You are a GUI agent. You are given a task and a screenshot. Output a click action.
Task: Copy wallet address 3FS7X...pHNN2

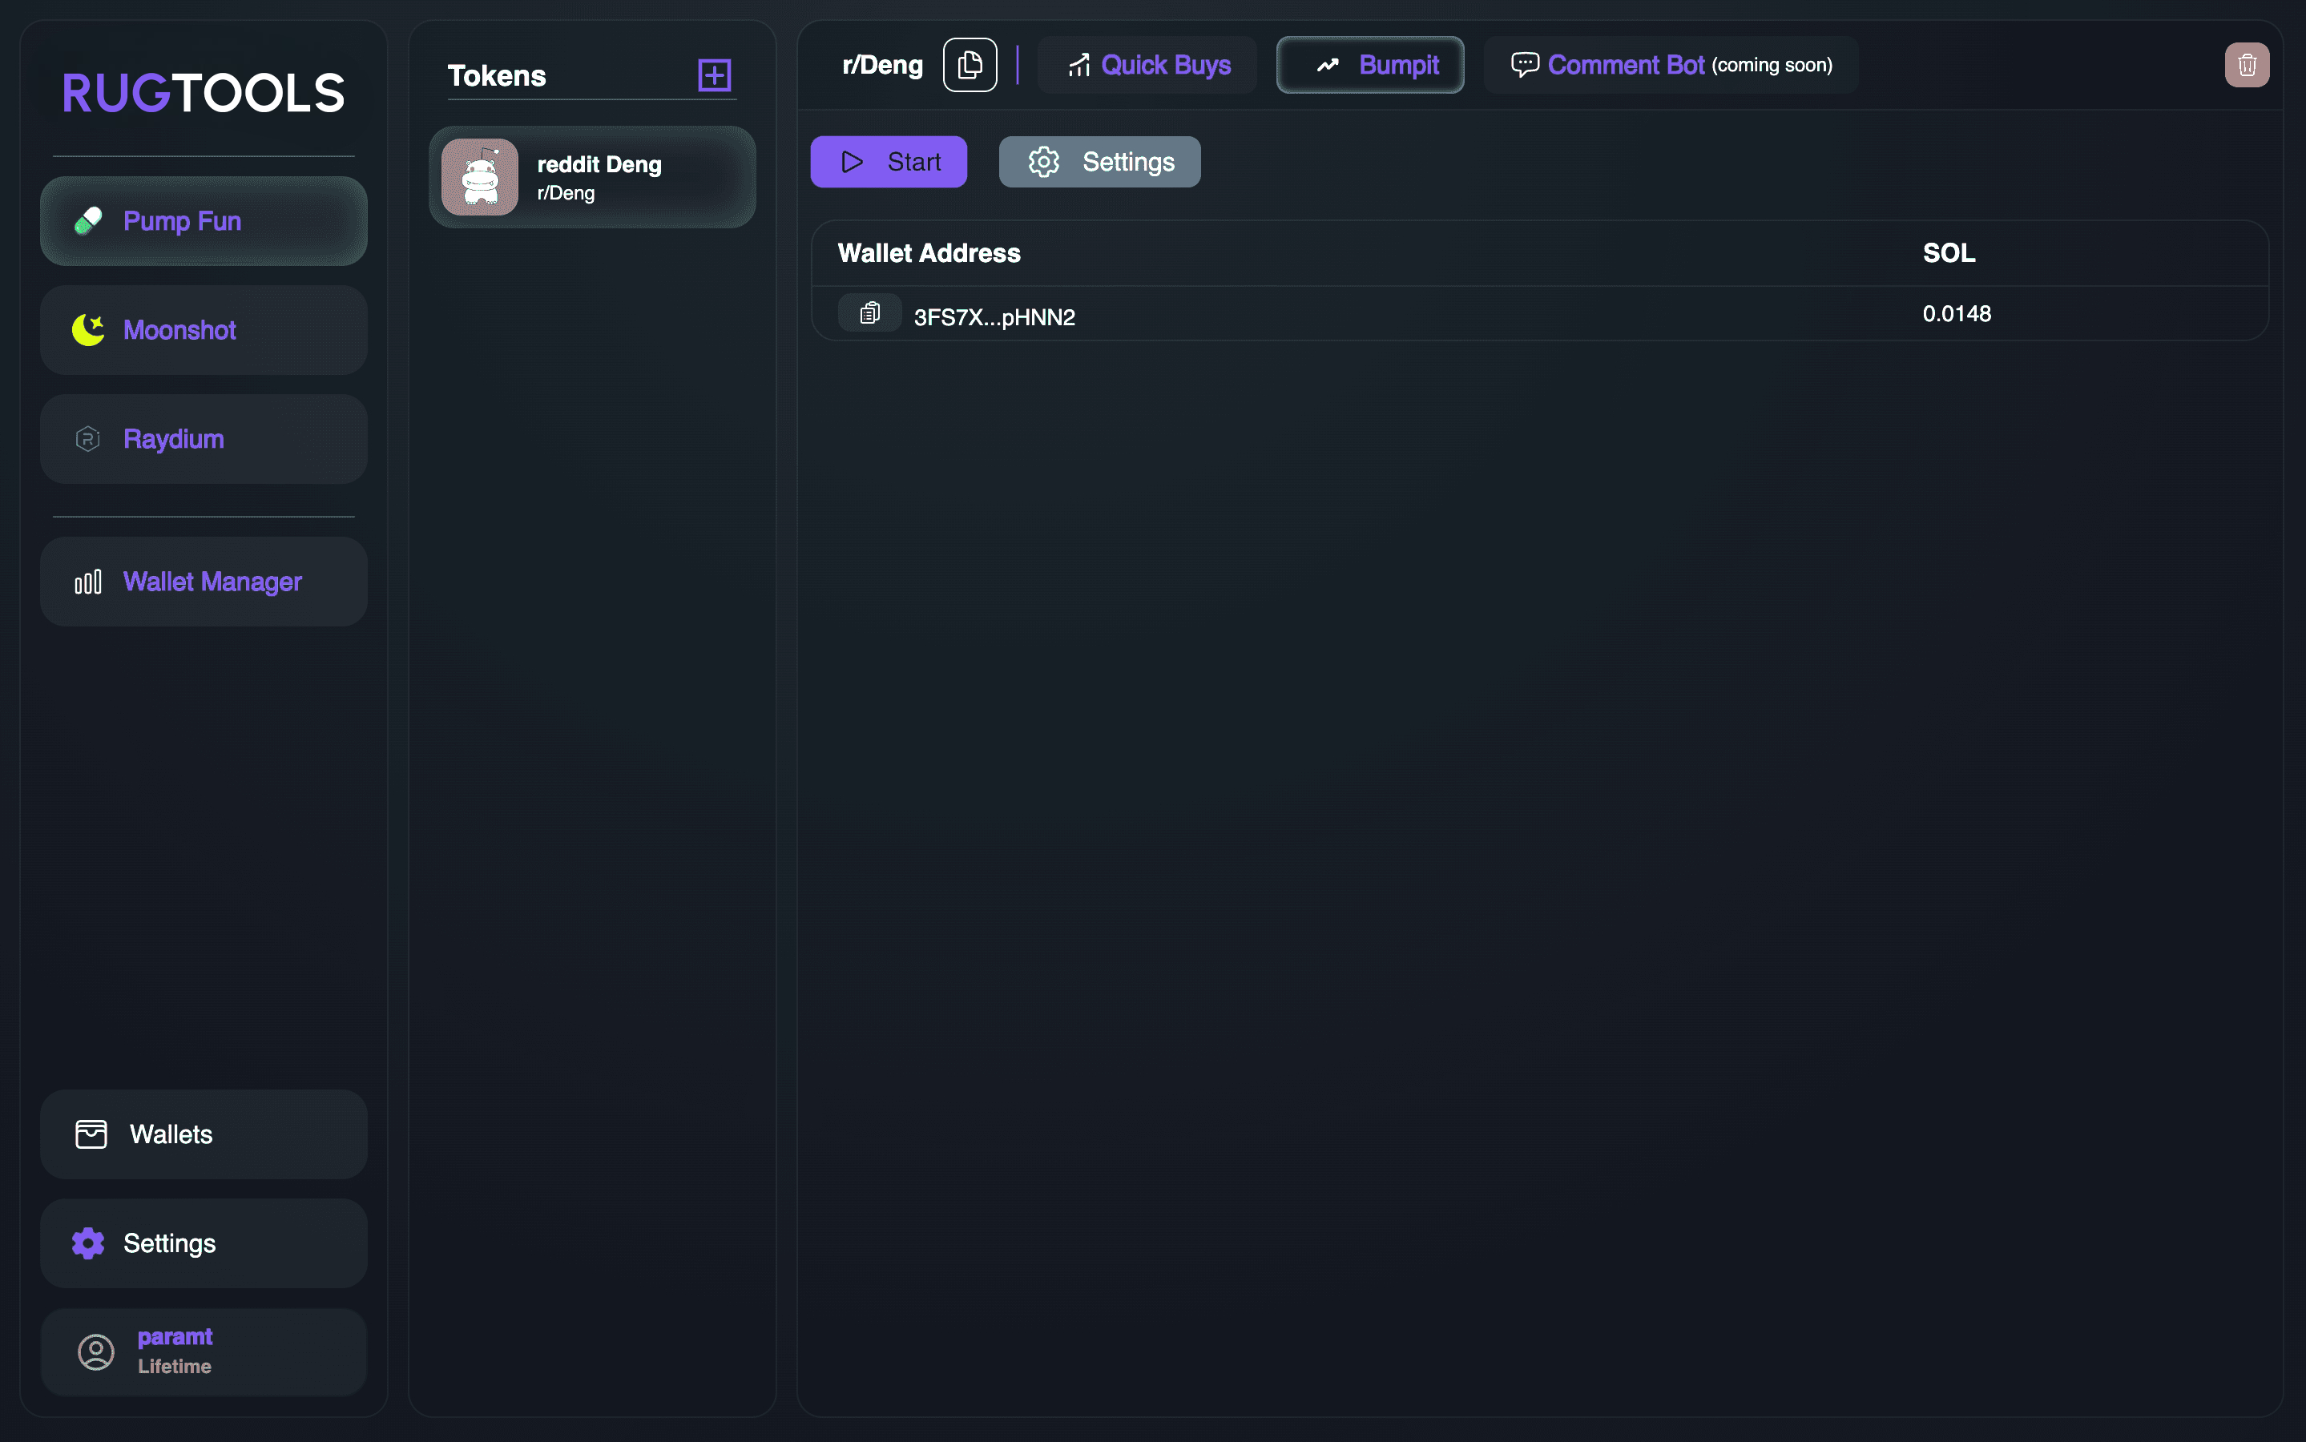[869, 314]
